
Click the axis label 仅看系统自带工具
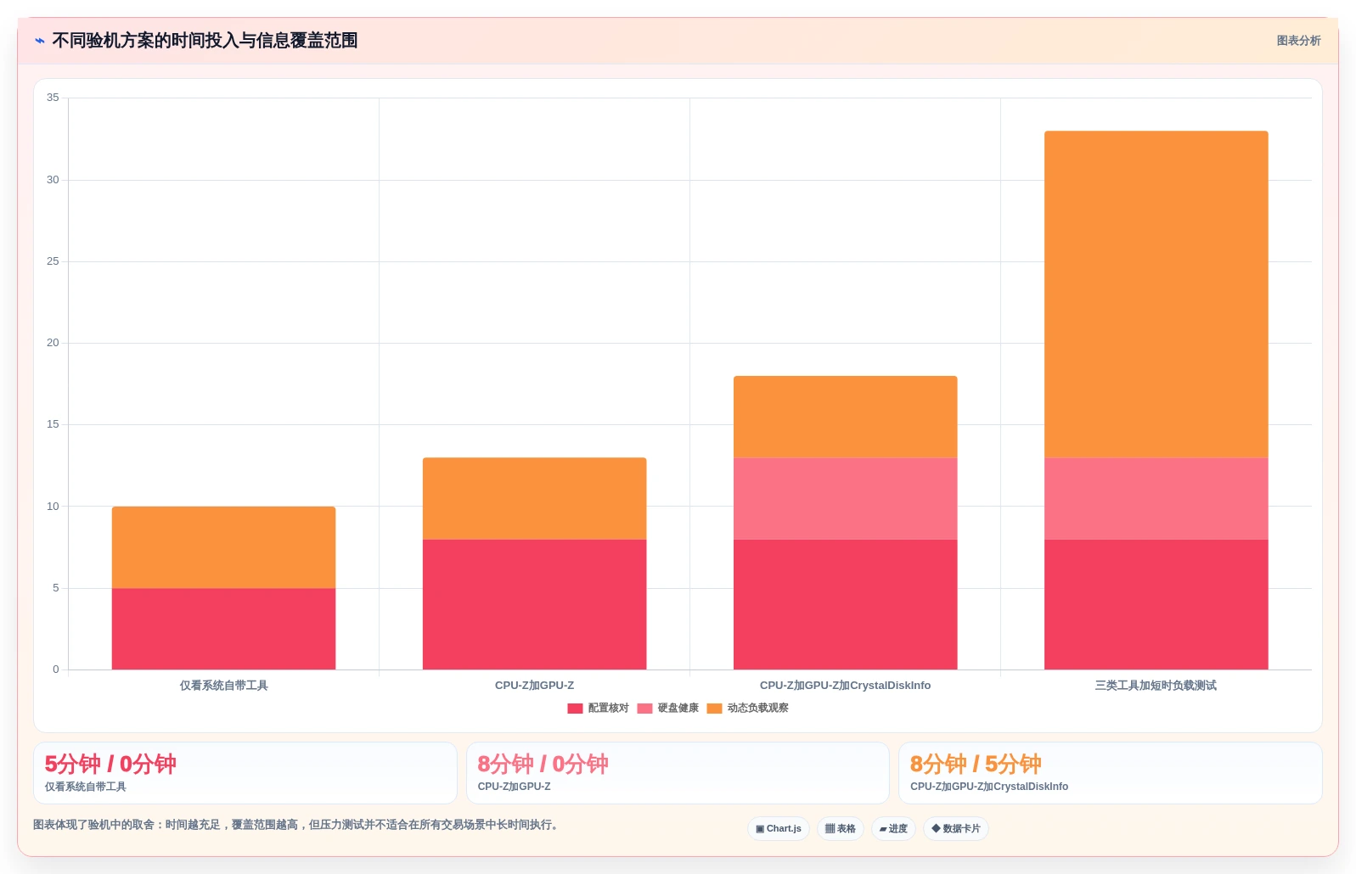pyautogui.click(x=223, y=686)
